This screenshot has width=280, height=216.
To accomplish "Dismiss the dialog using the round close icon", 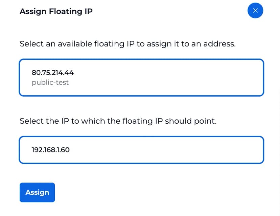I will click(x=255, y=11).
